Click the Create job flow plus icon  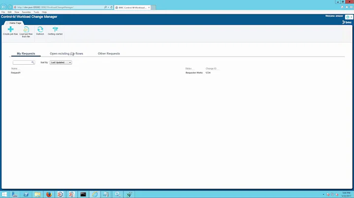pos(10,29)
